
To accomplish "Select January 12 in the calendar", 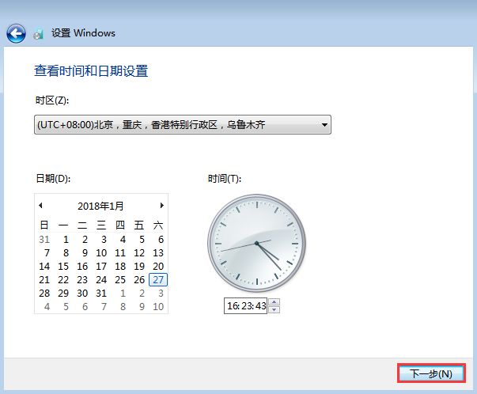I will (x=139, y=253).
